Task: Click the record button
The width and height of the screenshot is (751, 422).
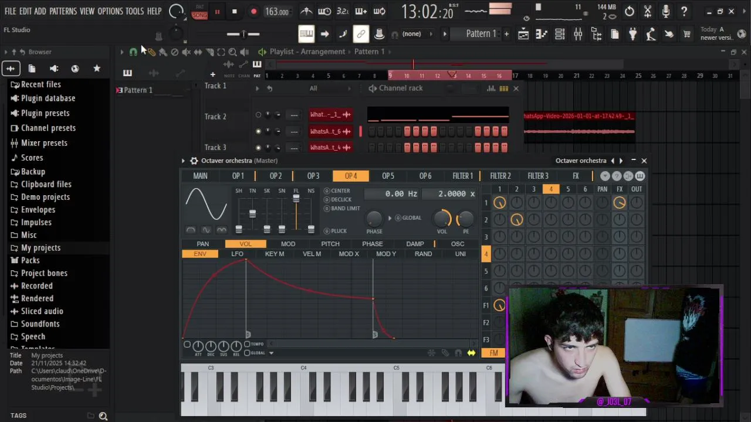Action: coord(253,11)
